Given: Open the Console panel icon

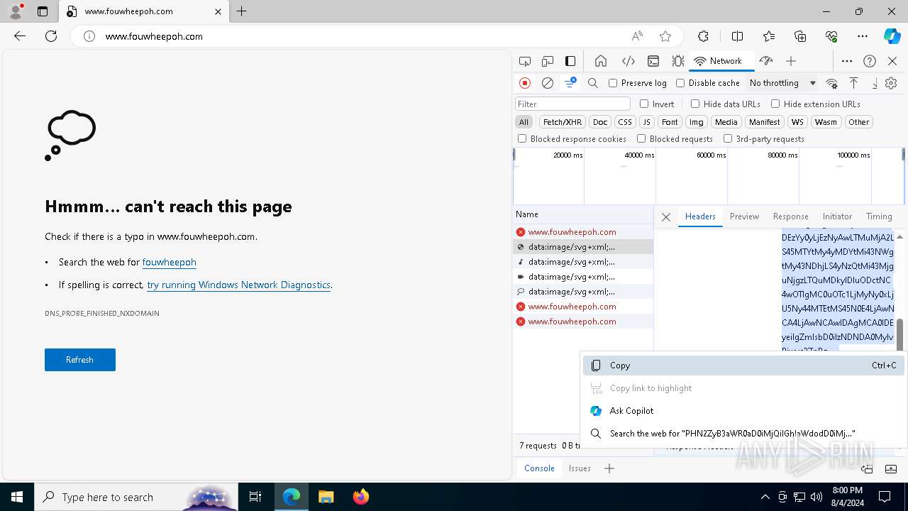Looking at the screenshot, I should (x=653, y=61).
